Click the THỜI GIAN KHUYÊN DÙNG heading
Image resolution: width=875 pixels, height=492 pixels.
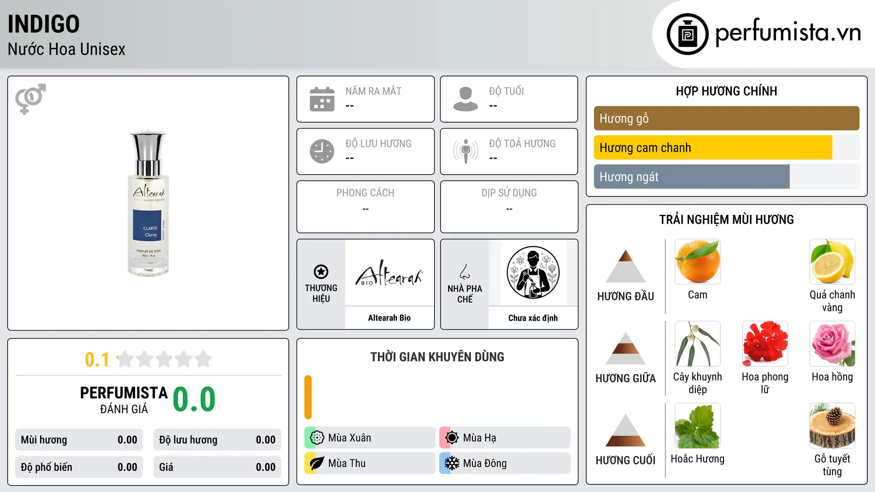pyautogui.click(x=437, y=357)
